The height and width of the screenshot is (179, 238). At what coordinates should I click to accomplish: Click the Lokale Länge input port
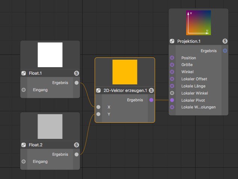pos(172,86)
